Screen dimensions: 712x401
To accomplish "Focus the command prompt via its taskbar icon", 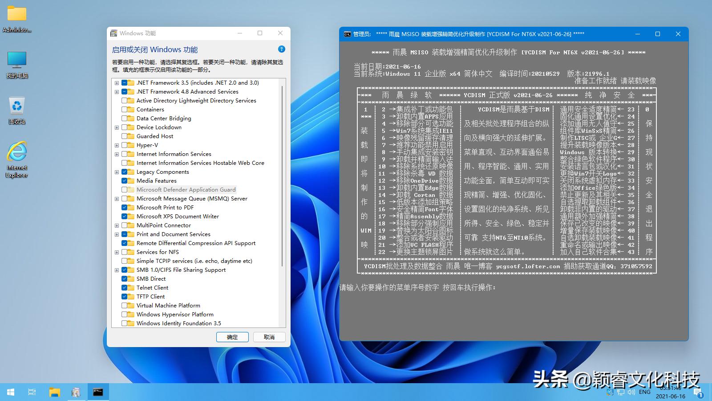I will [x=98, y=392].
